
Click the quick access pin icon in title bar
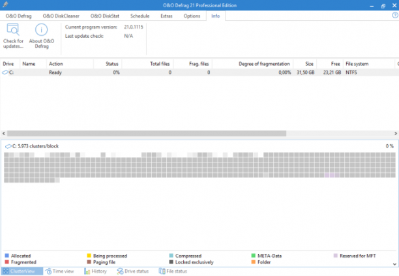(5, 5)
